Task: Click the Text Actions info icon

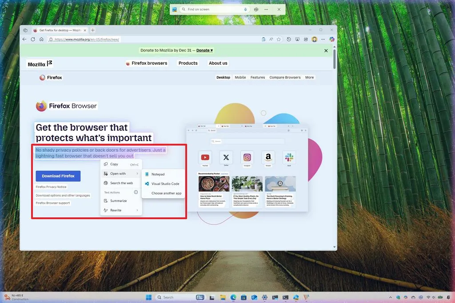Action: tap(136, 192)
